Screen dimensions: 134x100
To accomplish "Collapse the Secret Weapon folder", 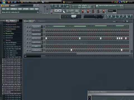I will pyautogui.click(x=11, y=42).
